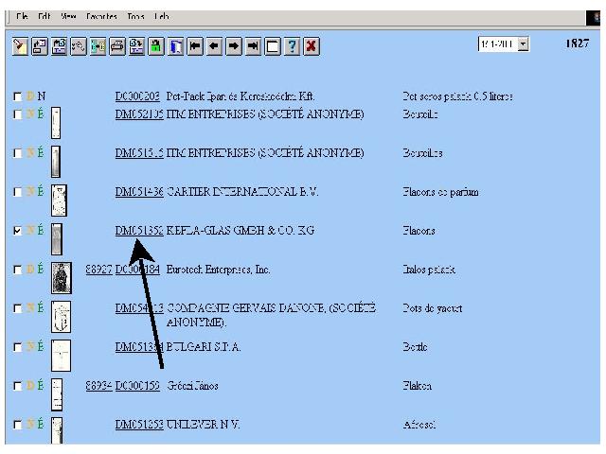Go to previous page with left arrow icon
The image size is (606, 454).
point(215,46)
